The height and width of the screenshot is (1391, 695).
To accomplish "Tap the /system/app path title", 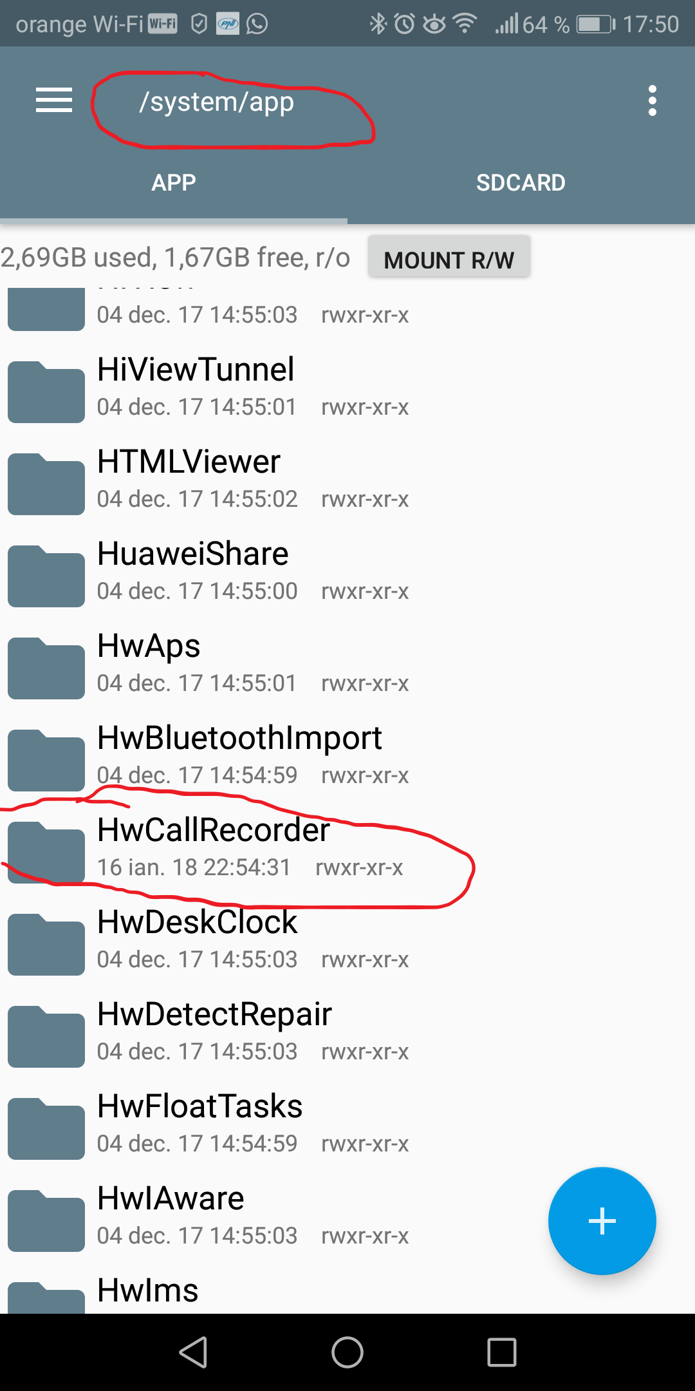I will click(217, 102).
